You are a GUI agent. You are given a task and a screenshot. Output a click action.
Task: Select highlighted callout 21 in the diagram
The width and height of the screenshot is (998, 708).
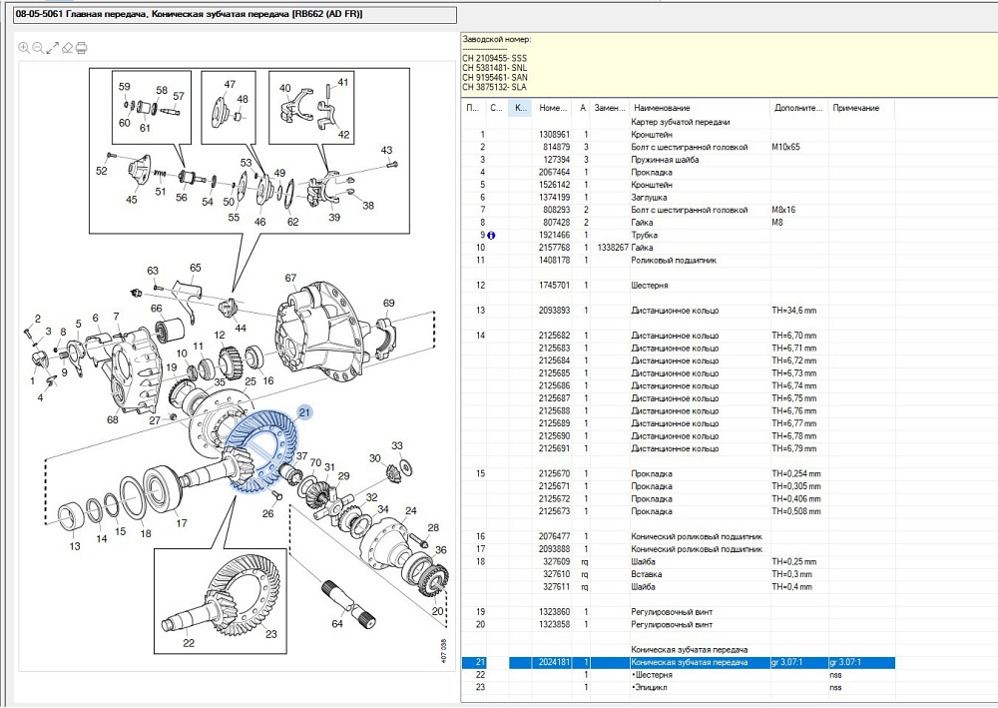[x=304, y=412]
